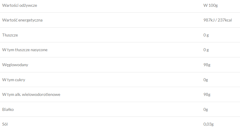Click the word "nasycone" in fat row
The height and width of the screenshot is (130, 240).
[x=39, y=50]
